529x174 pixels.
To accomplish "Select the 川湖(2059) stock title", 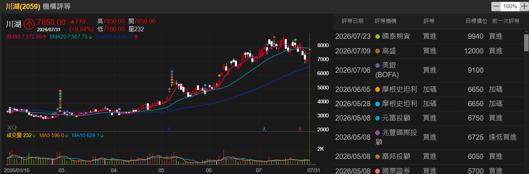I will (x=23, y=6).
